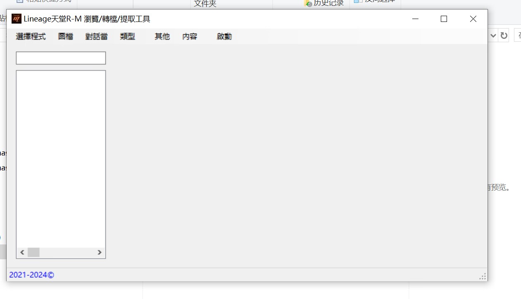
Task: Open the 內容 menu
Action: point(190,36)
